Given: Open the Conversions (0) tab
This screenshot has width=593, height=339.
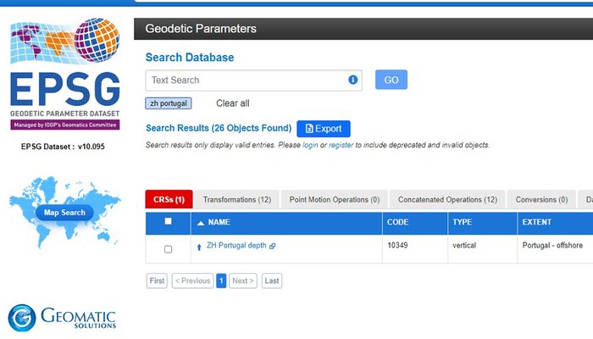Looking at the screenshot, I should tap(541, 200).
